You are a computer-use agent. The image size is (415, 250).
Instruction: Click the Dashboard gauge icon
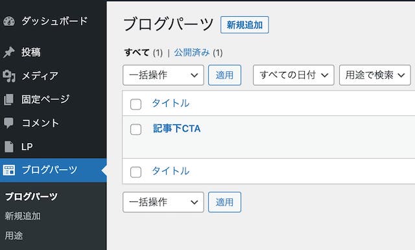(9, 21)
